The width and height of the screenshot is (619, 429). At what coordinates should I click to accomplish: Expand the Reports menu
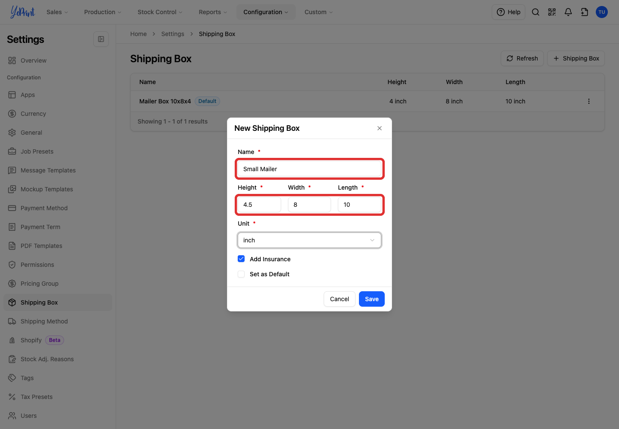(213, 12)
